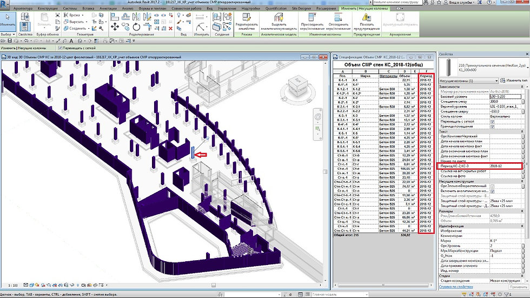The height and width of the screenshot is (298, 530).
Task: Select the Move tool with four arrows
Action: (115, 27)
